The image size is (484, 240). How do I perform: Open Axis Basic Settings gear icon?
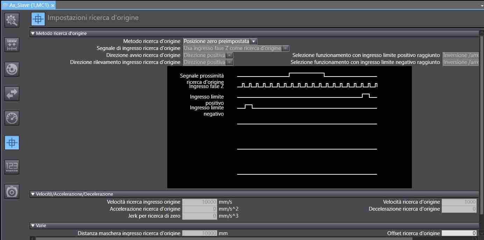(12, 20)
